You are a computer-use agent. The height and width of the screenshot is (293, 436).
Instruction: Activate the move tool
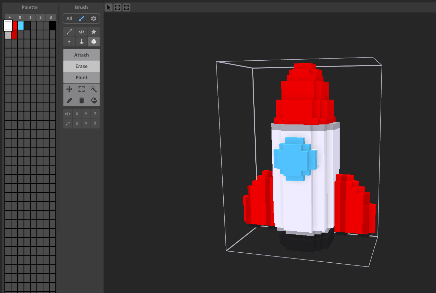point(69,89)
